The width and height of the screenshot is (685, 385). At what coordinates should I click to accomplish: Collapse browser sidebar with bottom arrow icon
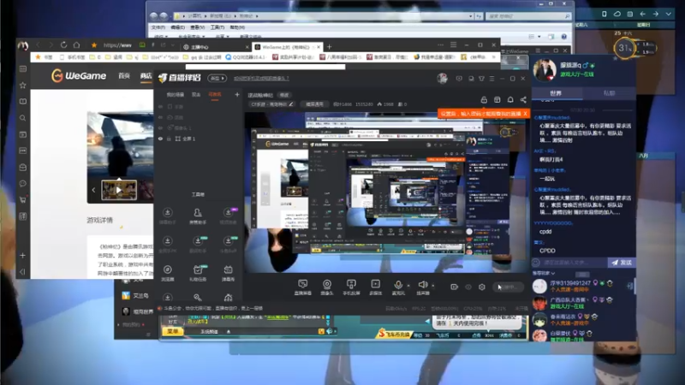coord(23,271)
